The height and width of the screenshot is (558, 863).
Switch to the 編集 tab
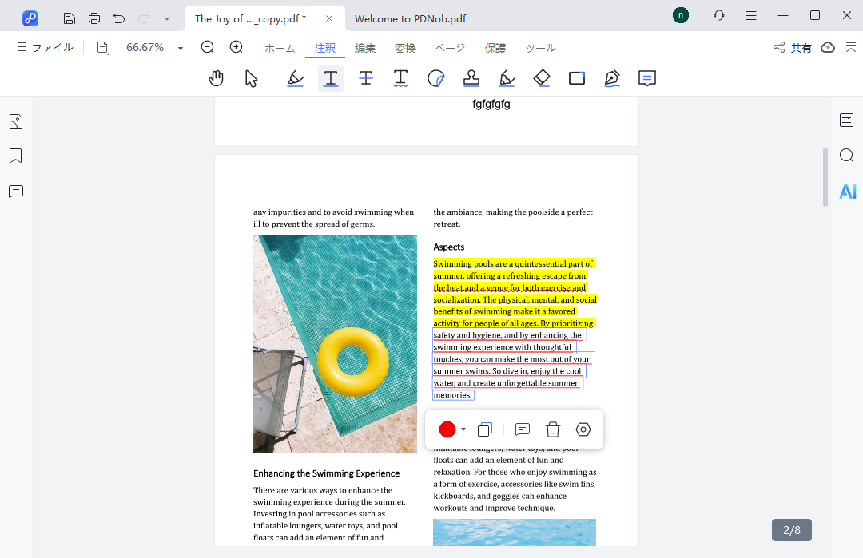(x=365, y=48)
